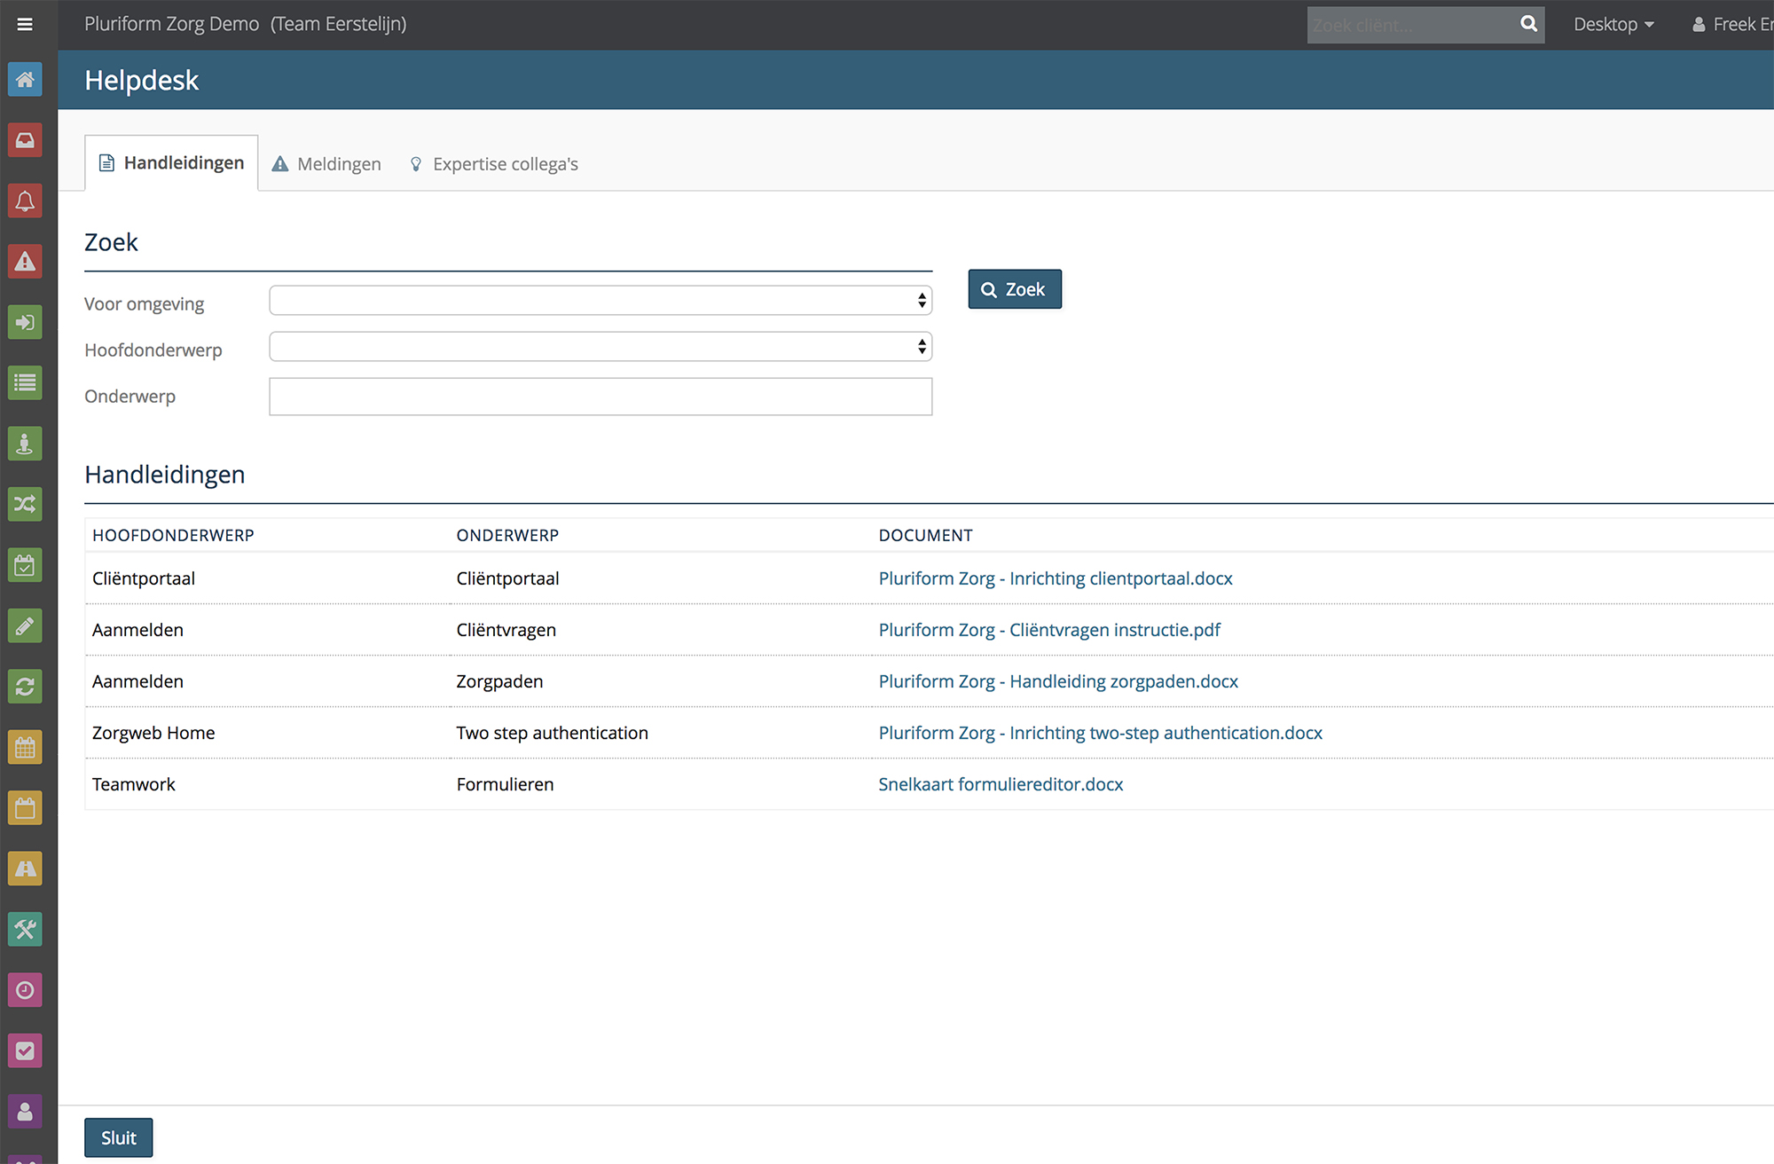The image size is (1774, 1164).
Task: Click the pink checkmark box sidebar icon
Action: click(x=25, y=1050)
